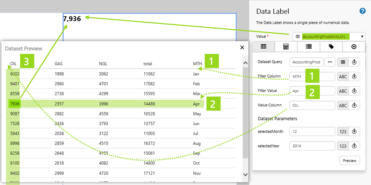This screenshot has height=185, width=371.
Task: Toggle ABC type for Value Column
Action: (x=343, y=105)
